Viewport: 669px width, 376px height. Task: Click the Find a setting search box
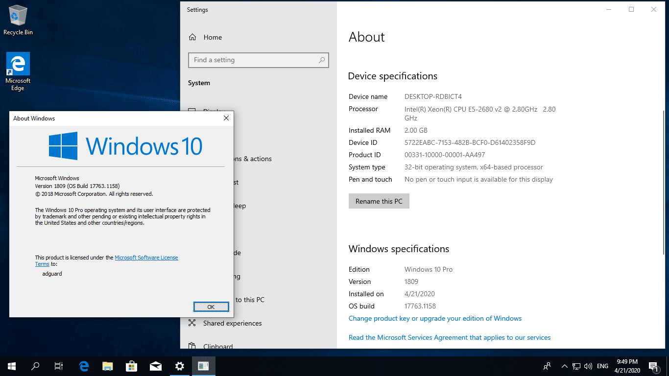tap(258, 60)
